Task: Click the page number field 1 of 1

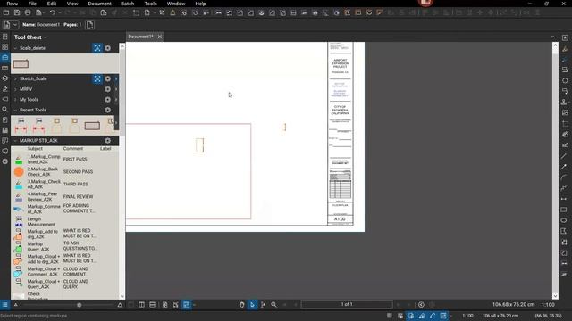Action: point(347,304)
